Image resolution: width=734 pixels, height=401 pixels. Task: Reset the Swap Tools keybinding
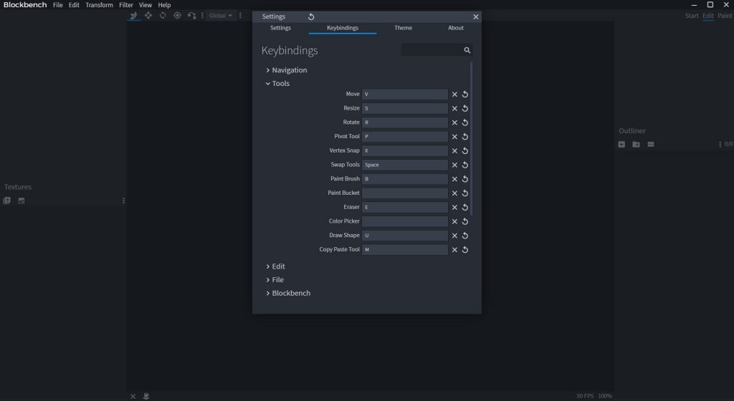(464, 165)
